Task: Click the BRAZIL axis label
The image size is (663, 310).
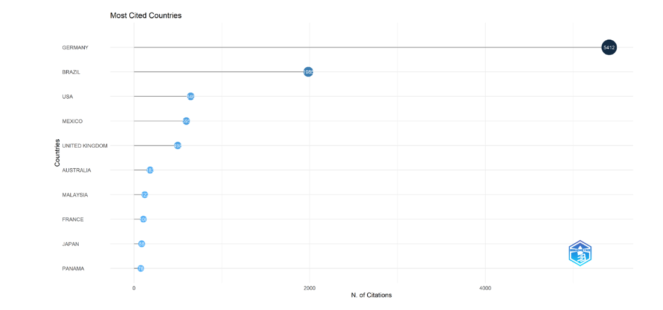Action: point(72,72)
